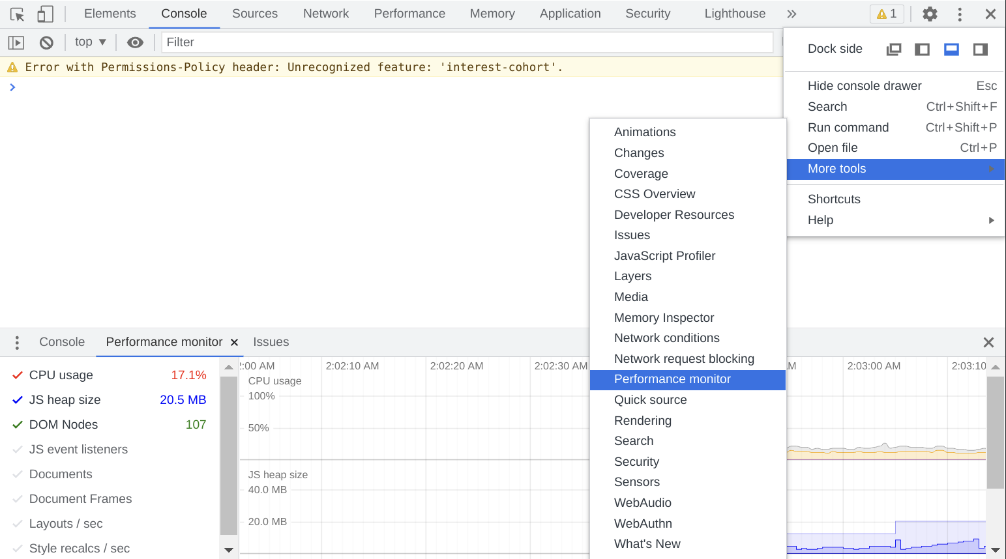This screenshot has width=1006, height=559.
Task: Open the Network tab
Action: tap(326, 14)
